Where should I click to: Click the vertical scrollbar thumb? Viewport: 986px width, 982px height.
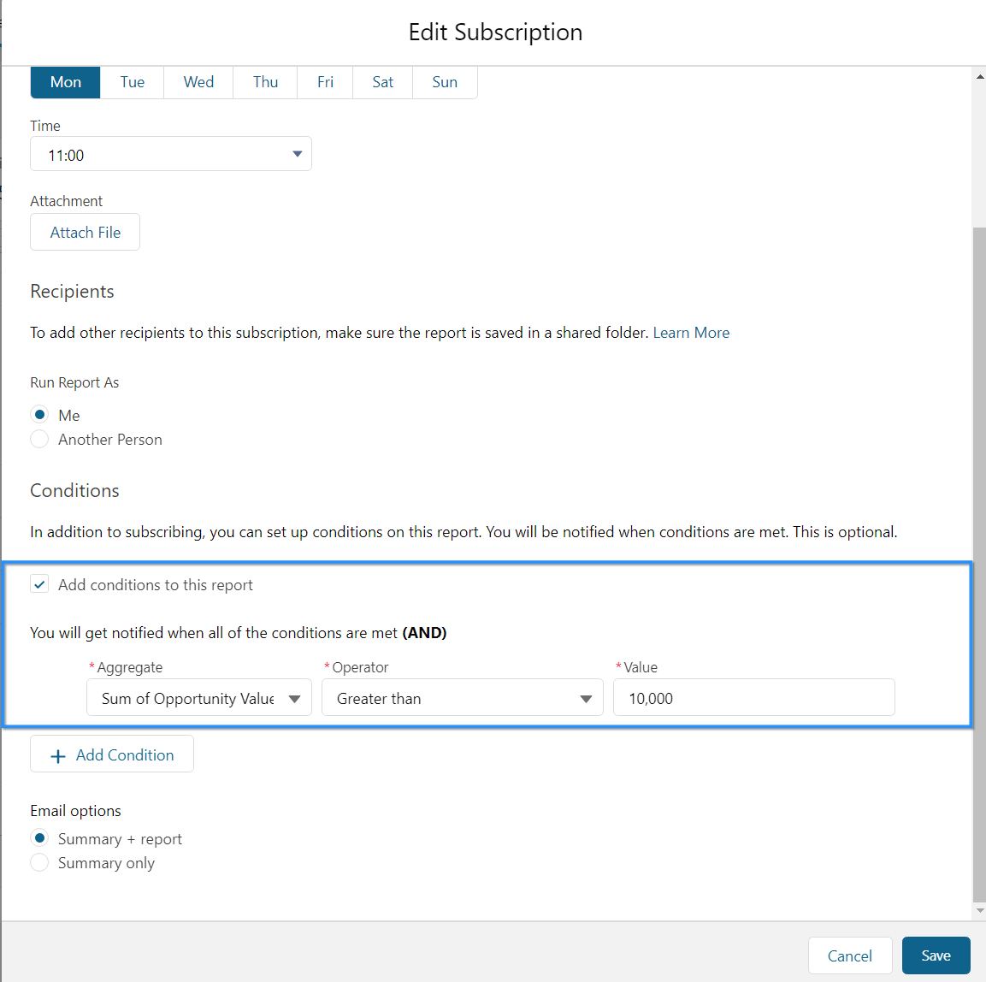pyautogui.click(x=980, y=565)
